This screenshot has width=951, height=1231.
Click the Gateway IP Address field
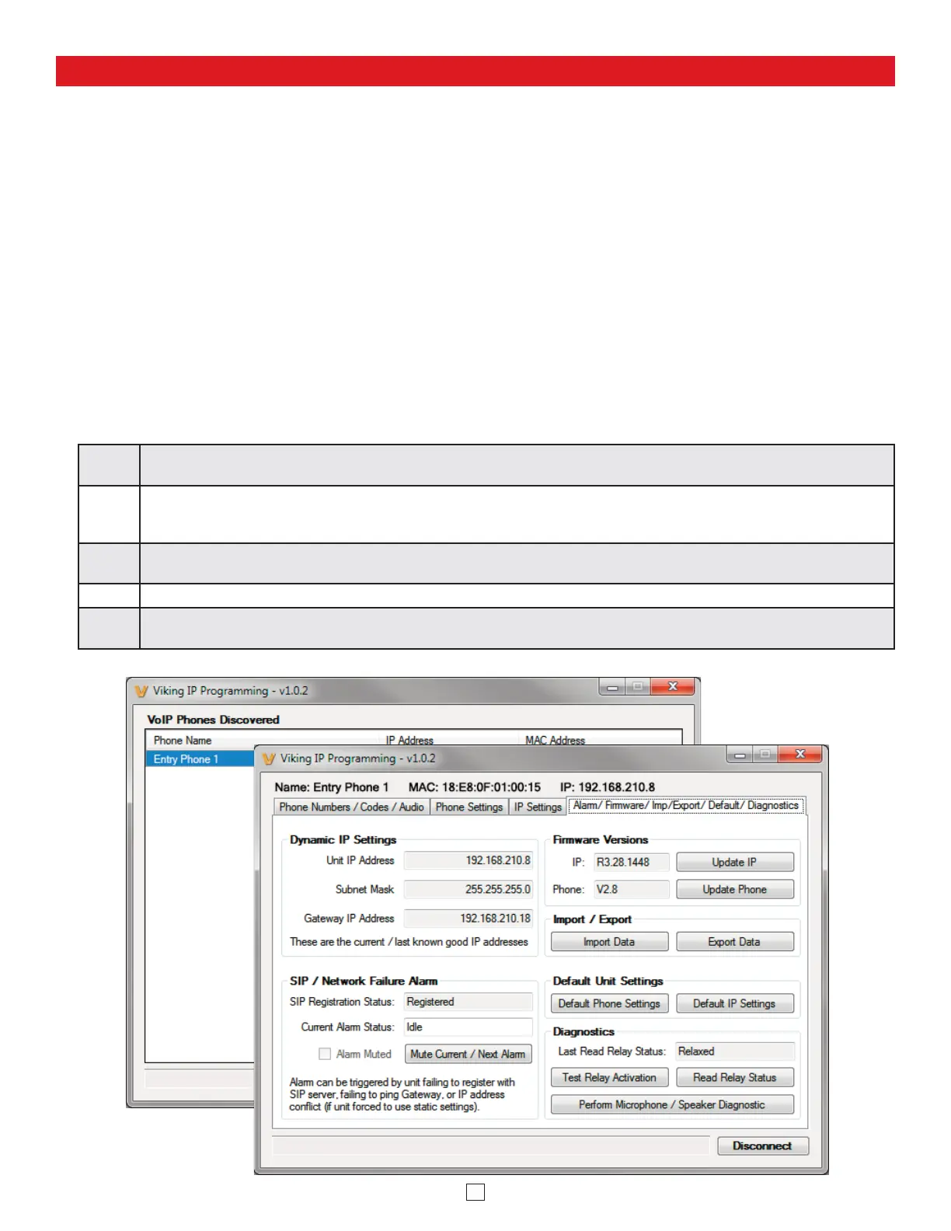pos(468,918)
